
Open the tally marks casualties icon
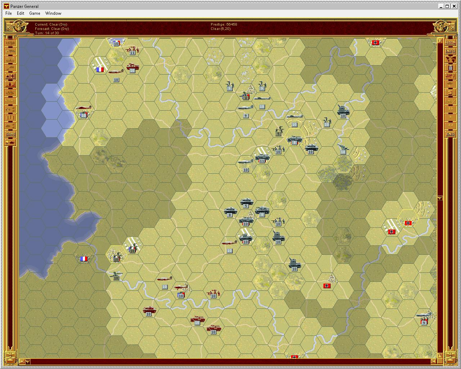pos(450,76)
